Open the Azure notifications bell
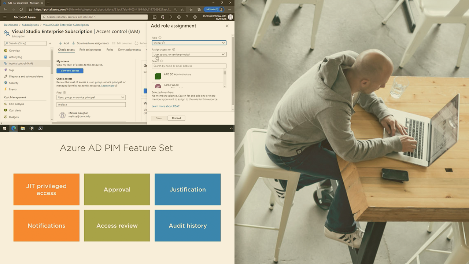 171,17
